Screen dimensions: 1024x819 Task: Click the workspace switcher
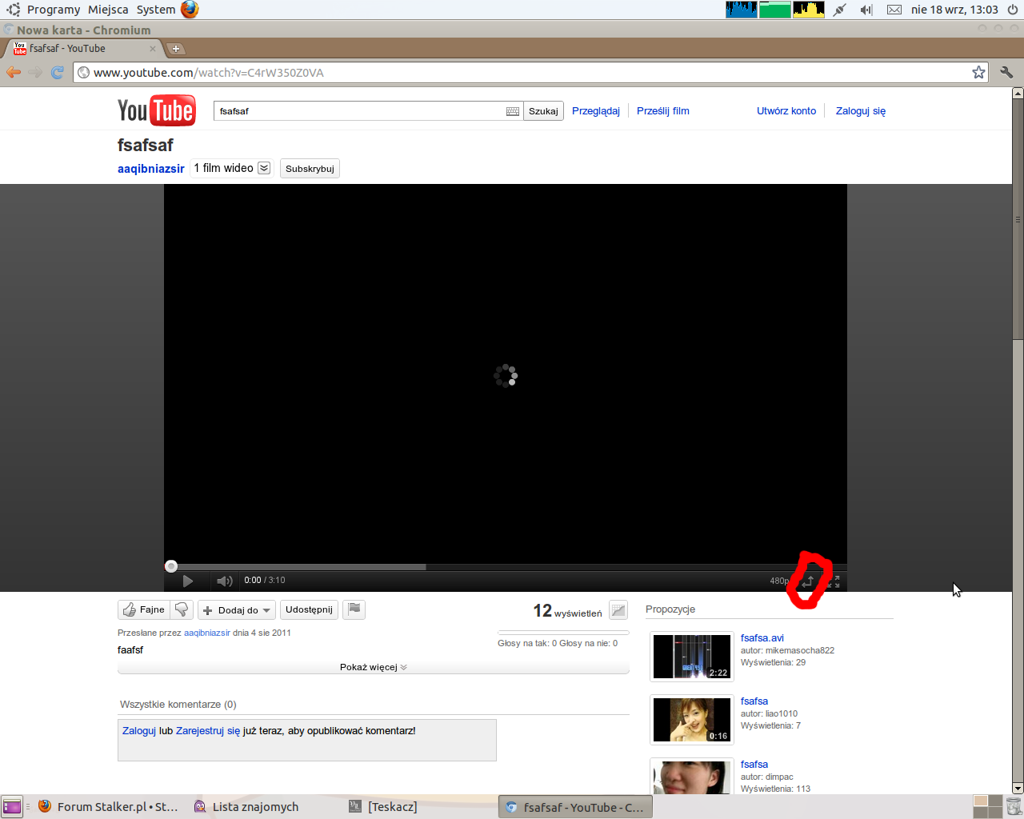pyautogui.click(x=987, y=807)
